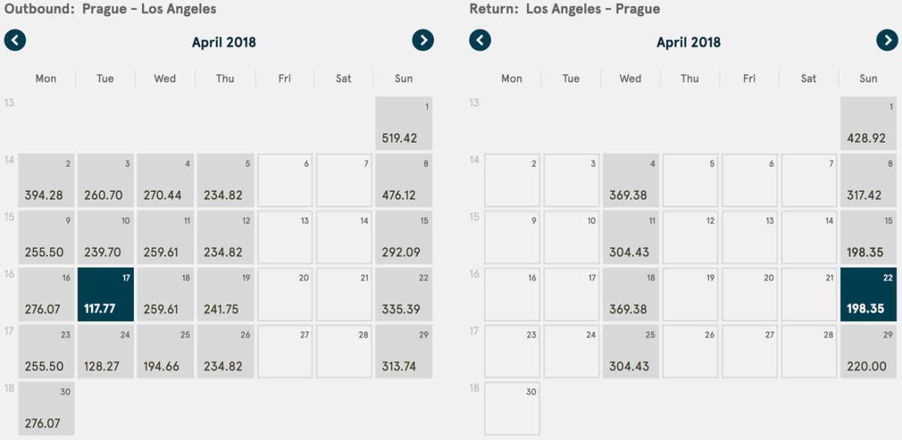This screenshot has width=902, height=440.
Task: Go to previous month in Return calendar
Action: [x=480, y=41]
